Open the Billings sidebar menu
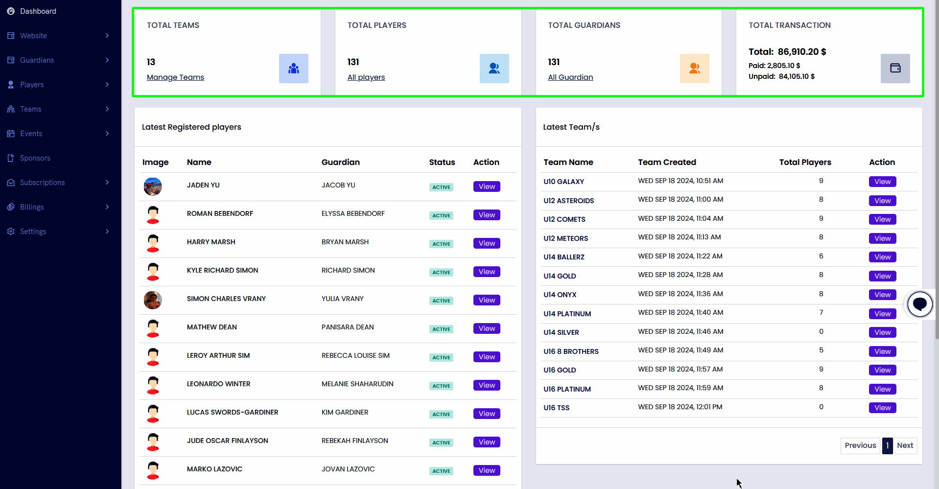 click(x=32, y=207)
